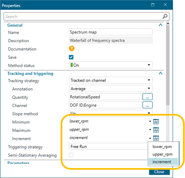Click the Name field containing Spectrum map

[110, 32]
